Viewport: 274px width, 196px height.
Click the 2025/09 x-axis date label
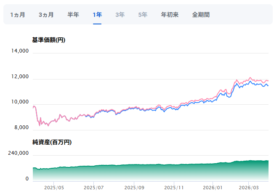point(134,188)
